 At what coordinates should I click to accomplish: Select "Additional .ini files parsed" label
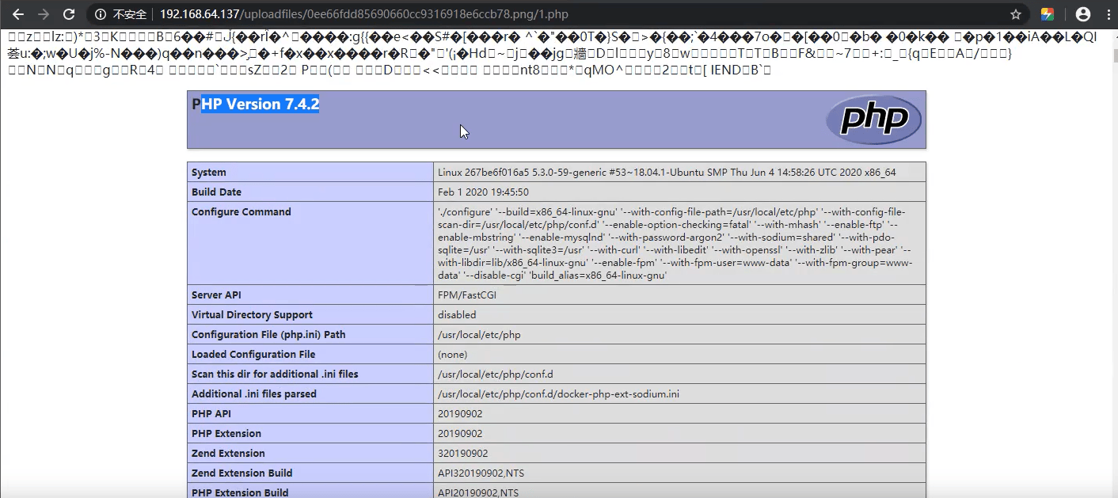(x=254, y=393)
